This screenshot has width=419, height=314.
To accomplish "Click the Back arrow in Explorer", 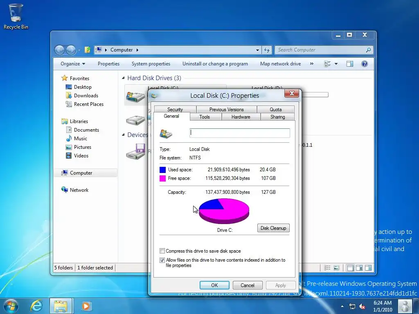I will coord(60,50).
